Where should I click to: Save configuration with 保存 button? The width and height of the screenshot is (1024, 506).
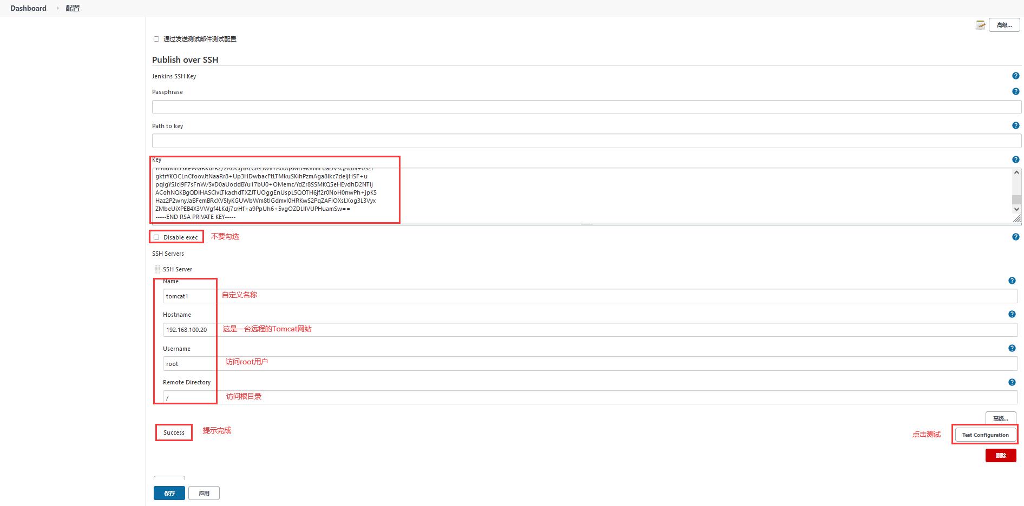[x=169, y=493]
